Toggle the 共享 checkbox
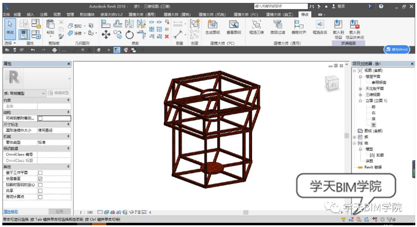Image resolution: width=417 pixels, height=227 pixels. 40,191
